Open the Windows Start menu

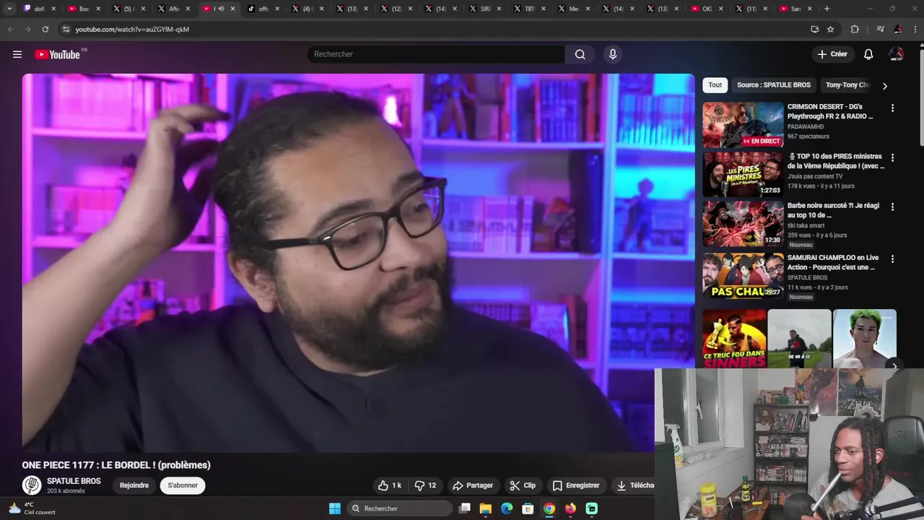point(335,508)
